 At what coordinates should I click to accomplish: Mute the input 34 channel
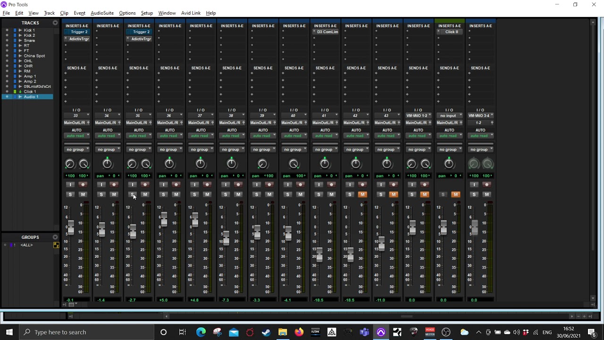(114, 195)
